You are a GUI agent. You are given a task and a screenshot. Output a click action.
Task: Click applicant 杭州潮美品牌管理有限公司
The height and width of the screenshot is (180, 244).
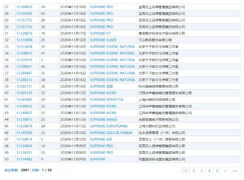159,86
